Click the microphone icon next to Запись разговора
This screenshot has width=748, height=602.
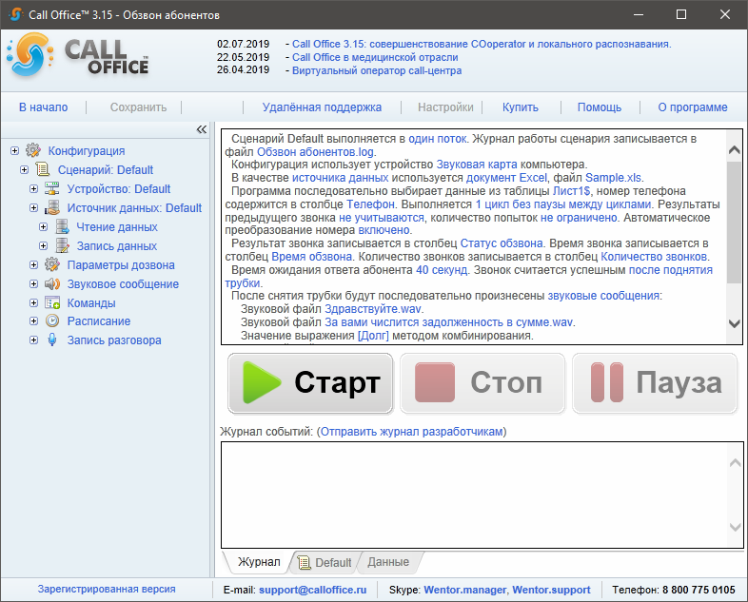[52, 340]
